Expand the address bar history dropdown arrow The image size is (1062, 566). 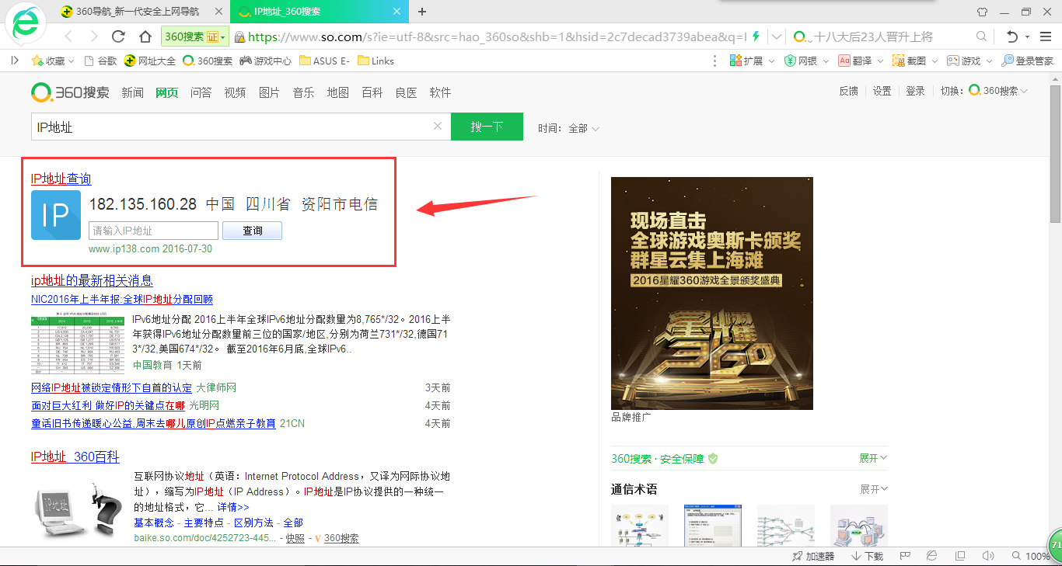point(777,36)
